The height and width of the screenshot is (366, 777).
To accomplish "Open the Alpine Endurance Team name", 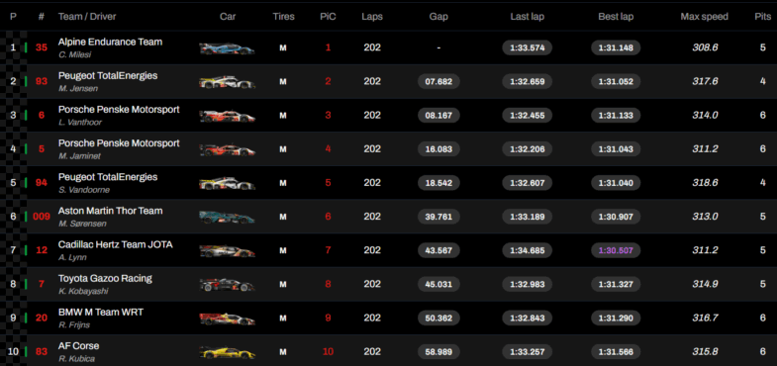I will coord(110,43).
